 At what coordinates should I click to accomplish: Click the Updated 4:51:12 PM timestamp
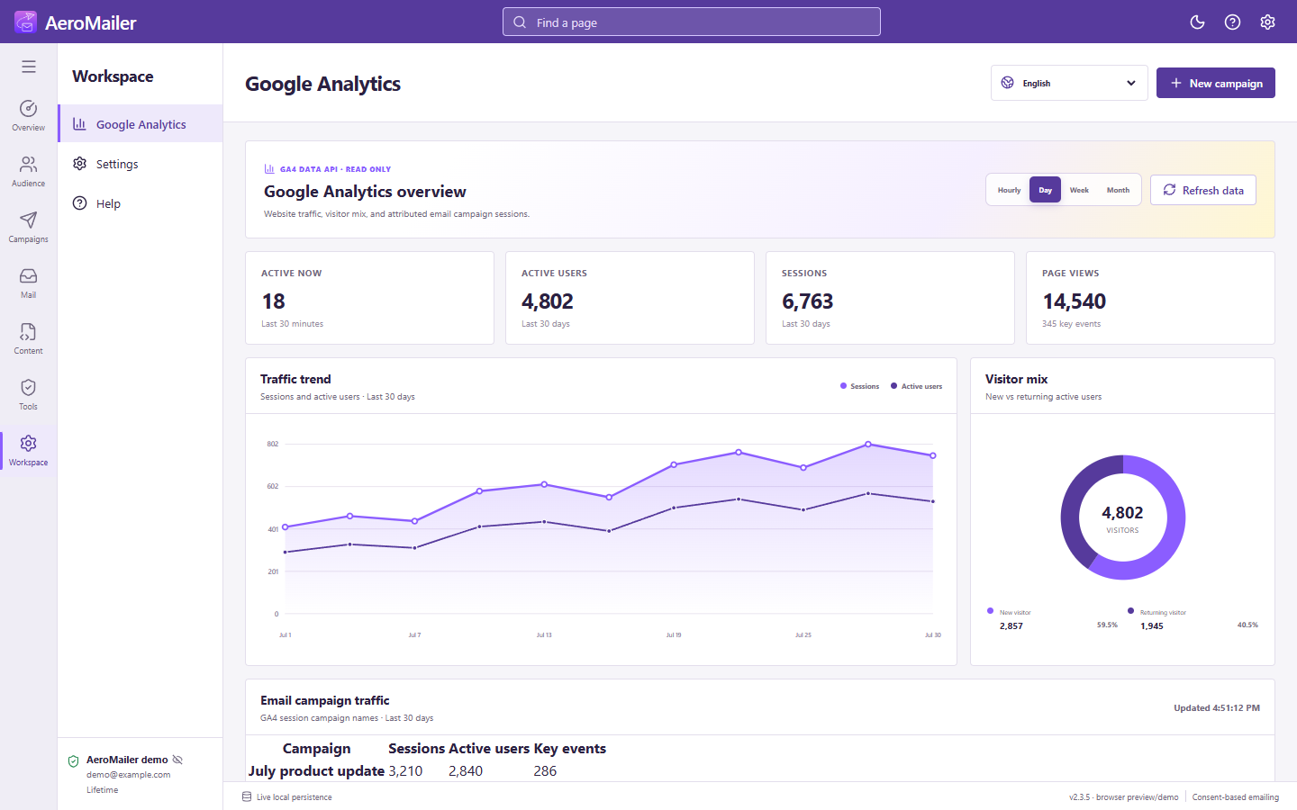pos(1217,708)
